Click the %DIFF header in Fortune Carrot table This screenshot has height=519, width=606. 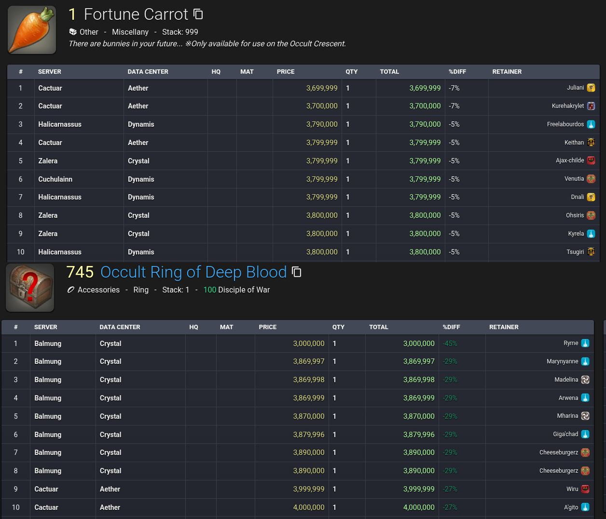pyautogui.click(x=457, y=72)
